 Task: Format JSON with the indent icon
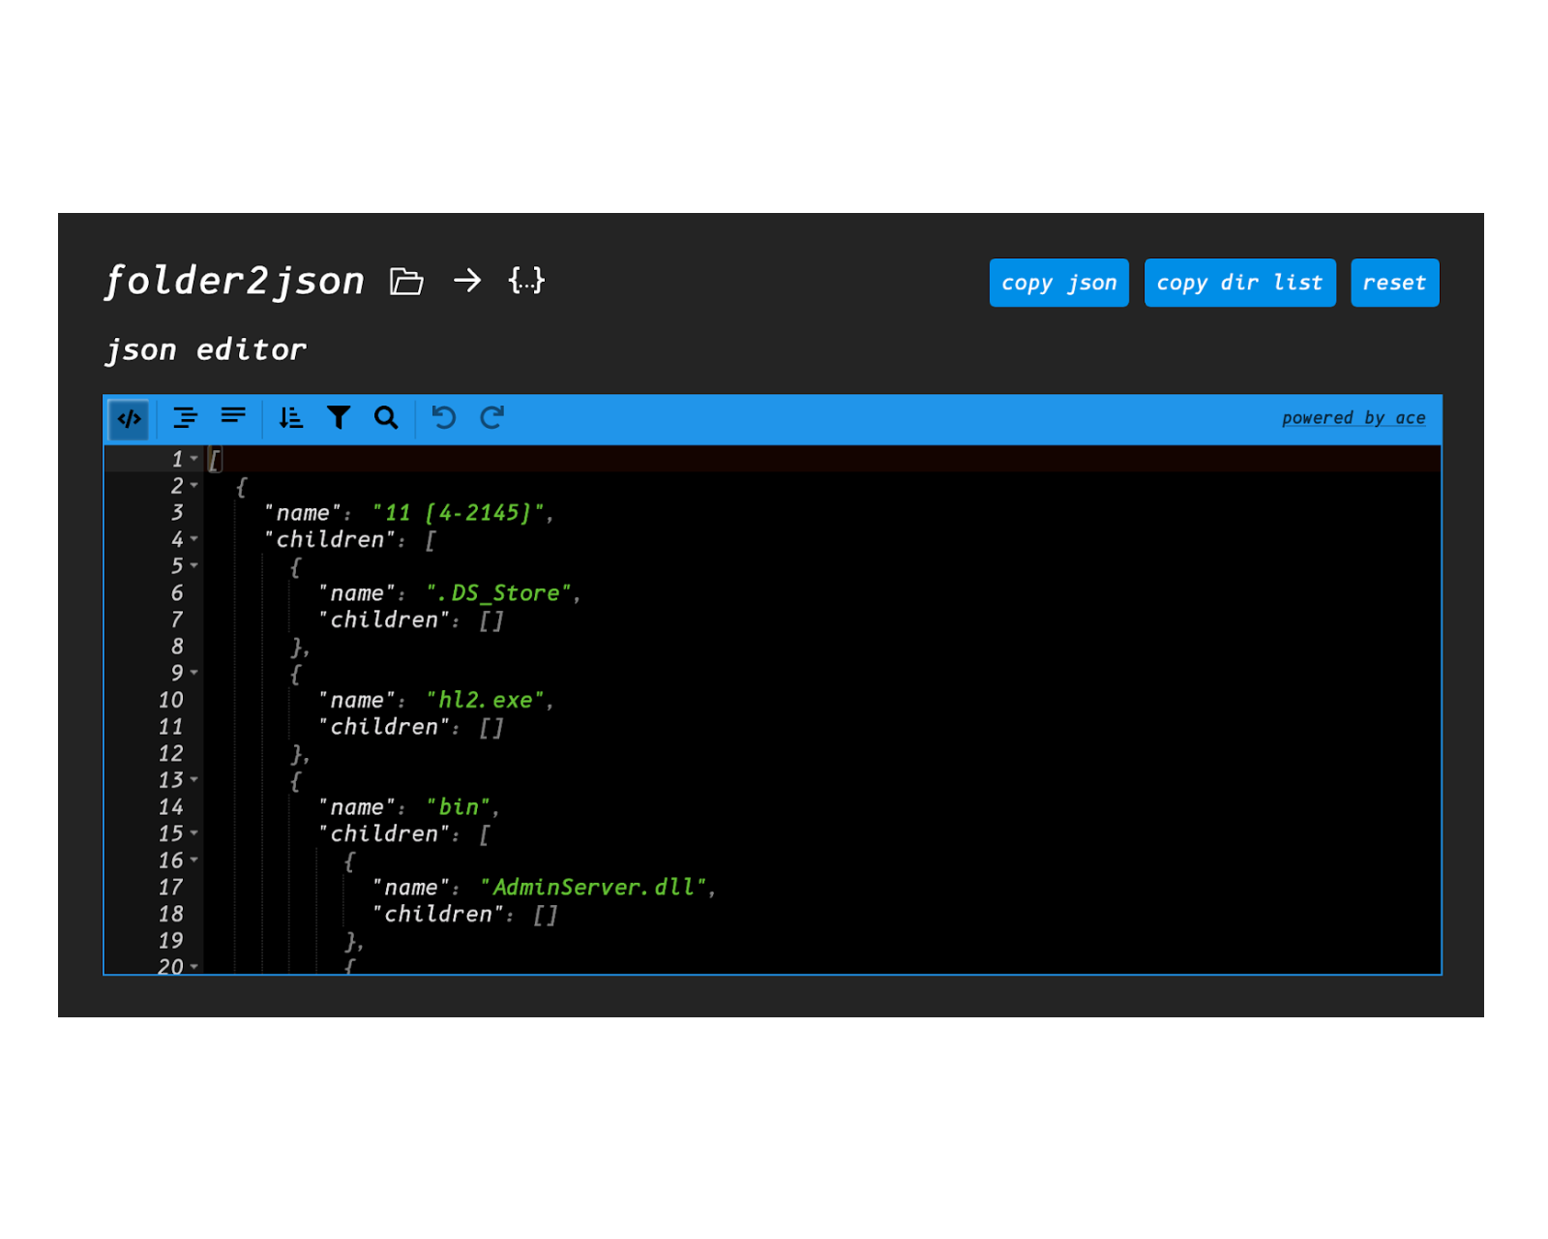(x=185, y=418)
